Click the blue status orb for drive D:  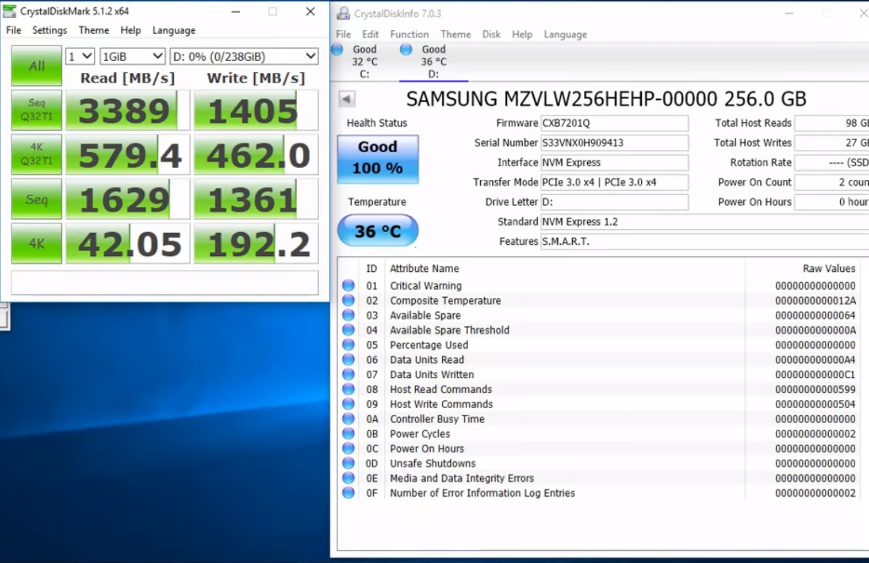406,50
